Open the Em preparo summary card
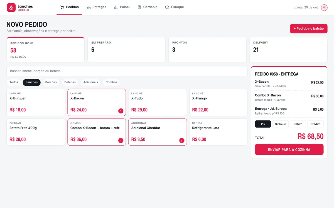 [x=127, y=50]
